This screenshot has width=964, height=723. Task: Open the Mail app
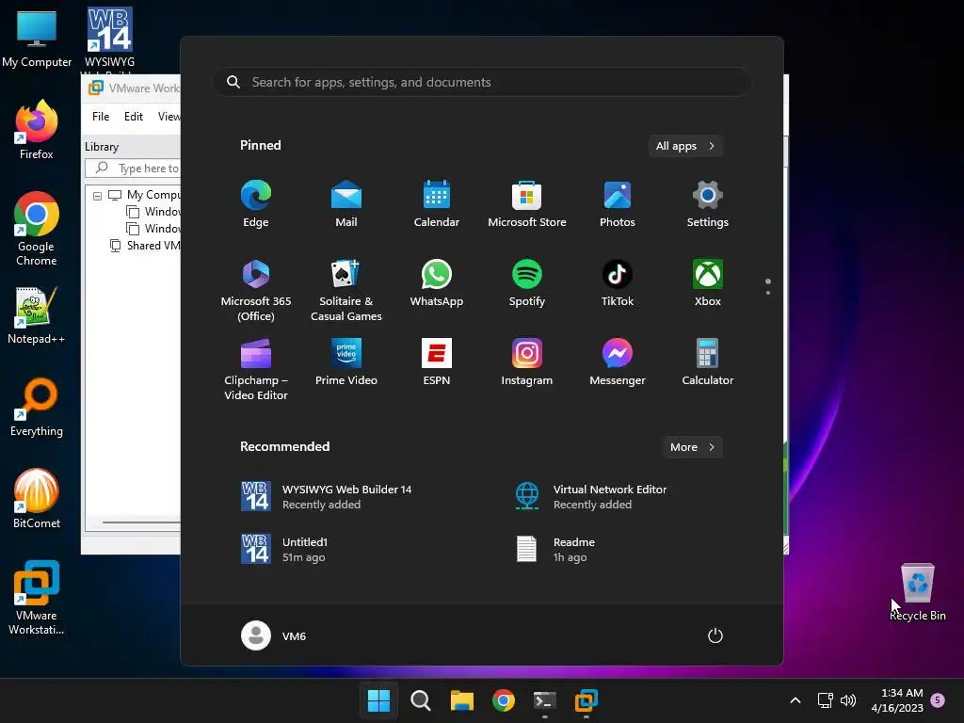point(346,204)
